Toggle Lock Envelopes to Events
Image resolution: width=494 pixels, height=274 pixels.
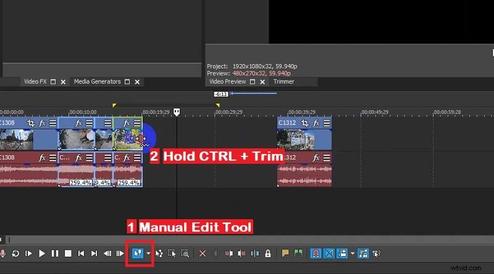point(363,253)
